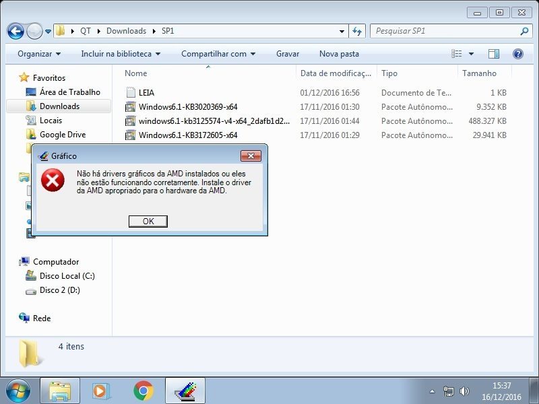The height and width of the screenshot is (404, 539).
Task: Open Downloads in the sidebar favorites
Action: tap(59, 106)
